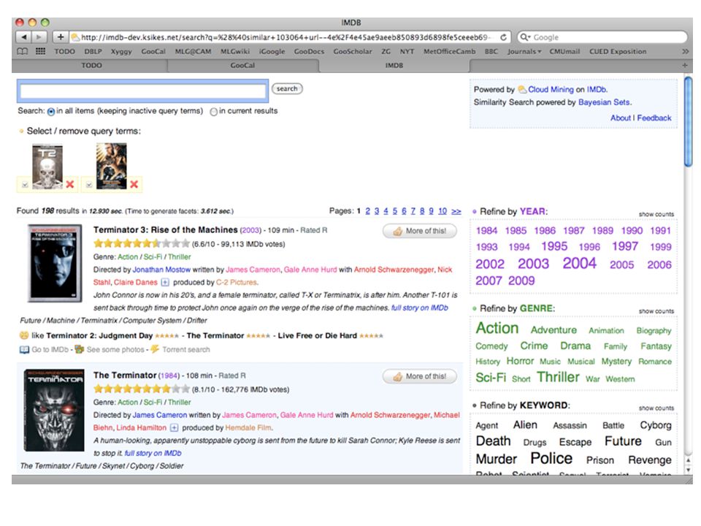Open the GooScholar bookmark

tap(352, 51)
